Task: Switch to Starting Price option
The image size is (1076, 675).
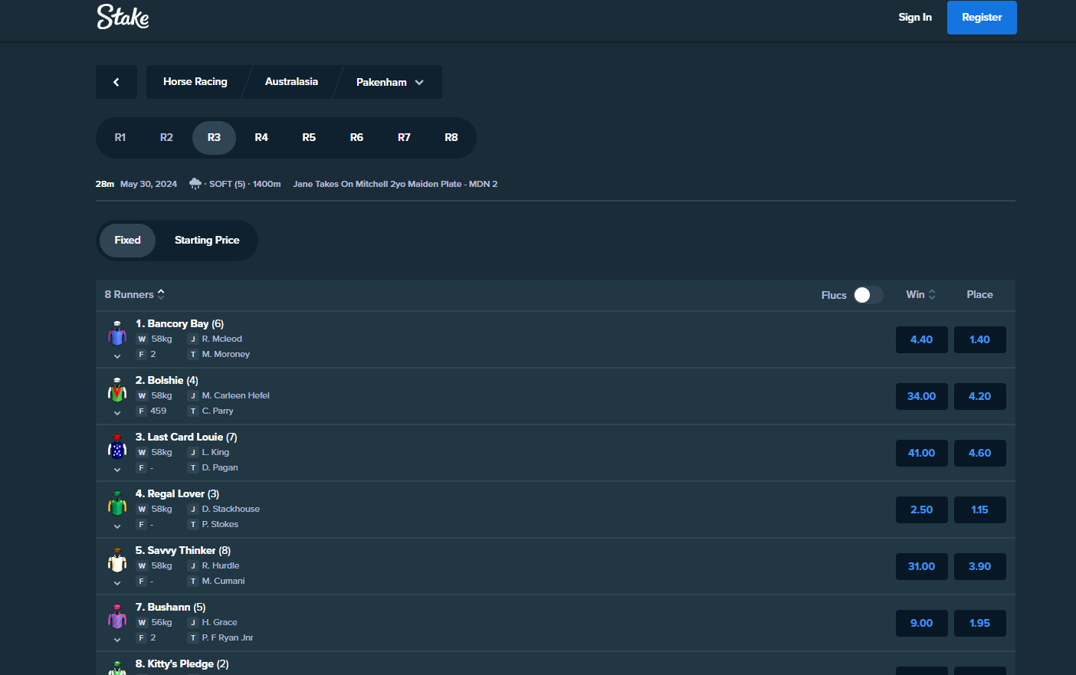Action: (x=207, y=241)
